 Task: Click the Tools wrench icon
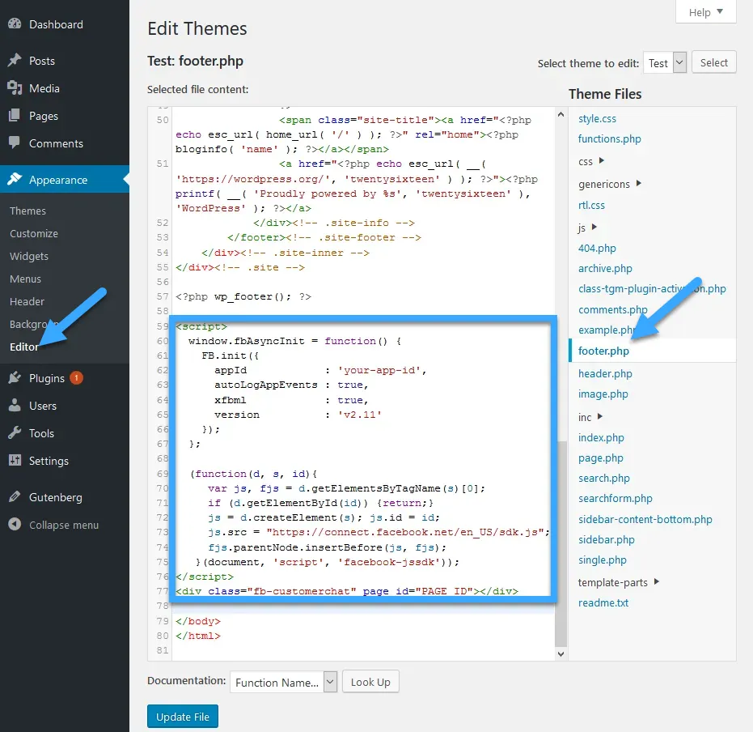(15, 433)
